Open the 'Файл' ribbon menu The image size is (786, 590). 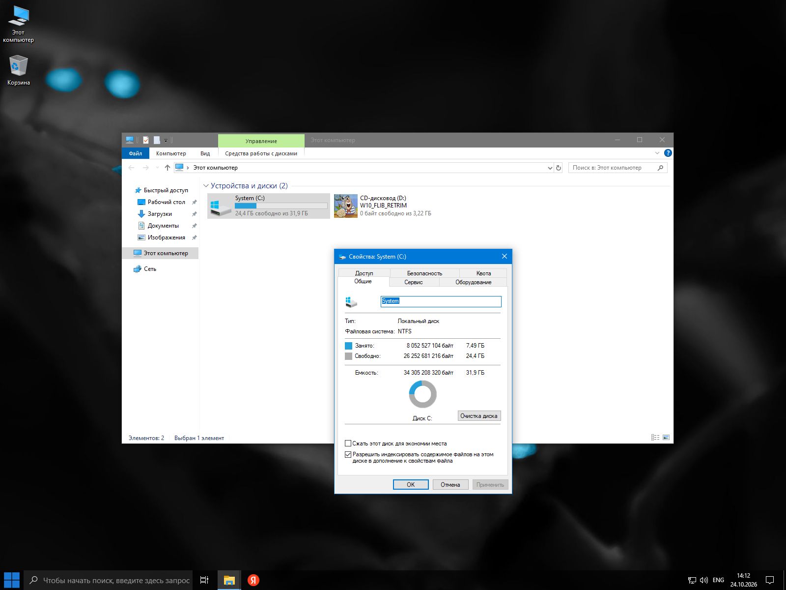(136, 153)
